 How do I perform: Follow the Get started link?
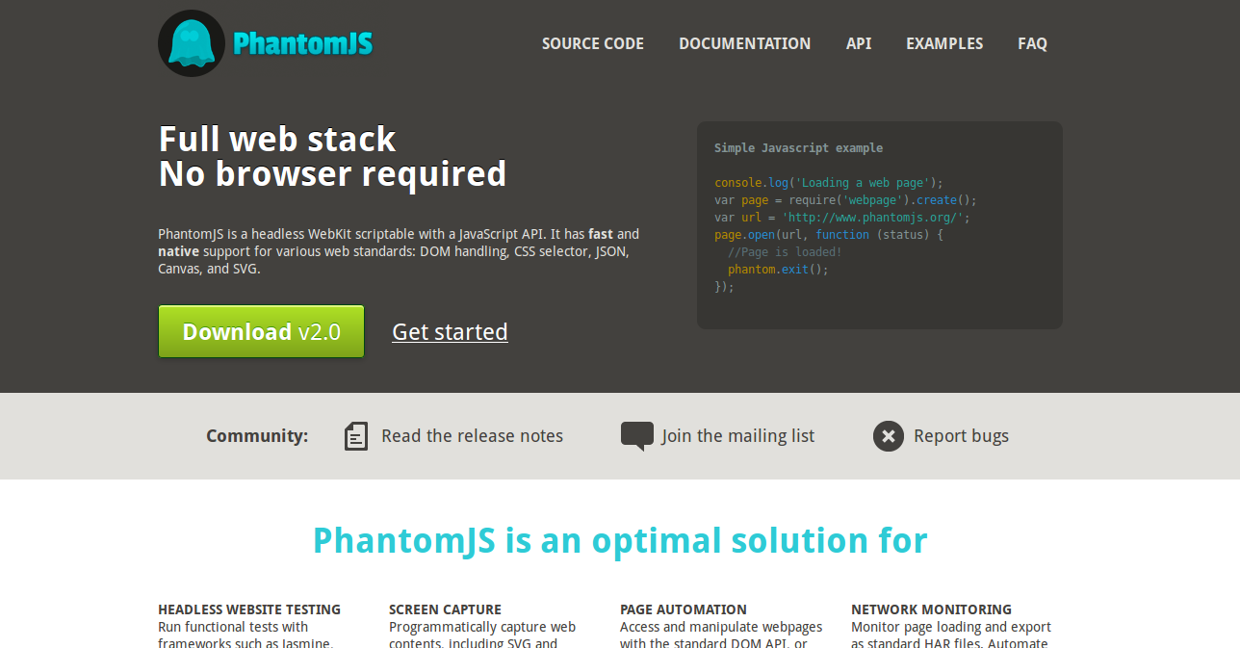click(x=450, y=331)
